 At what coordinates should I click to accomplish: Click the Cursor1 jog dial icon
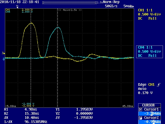click(x=141, y=110)
